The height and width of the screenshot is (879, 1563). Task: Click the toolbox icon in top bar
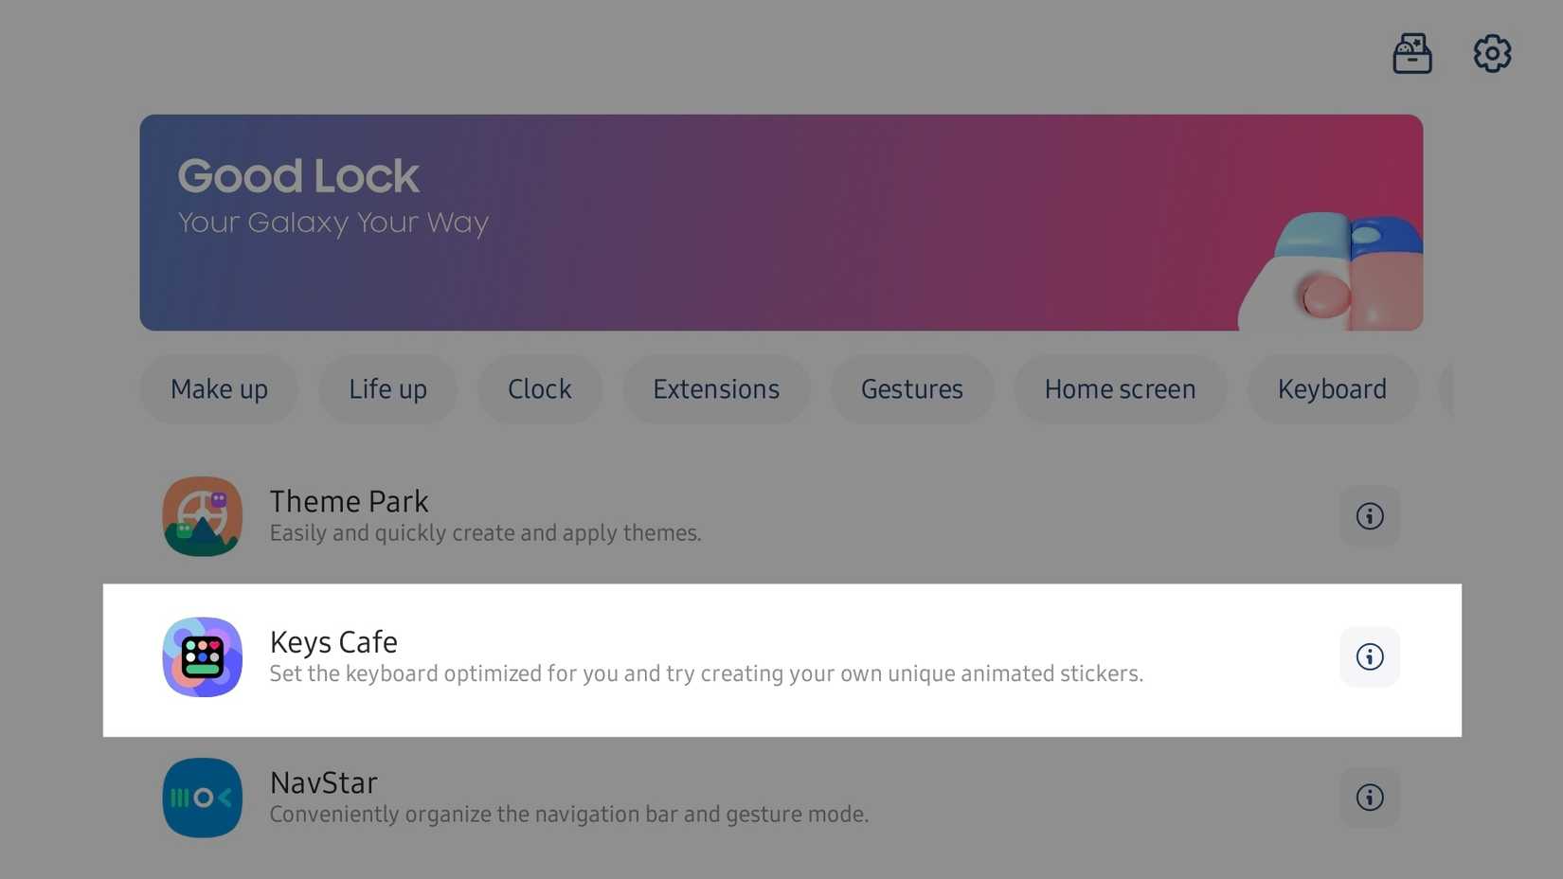pos(1411,54)
